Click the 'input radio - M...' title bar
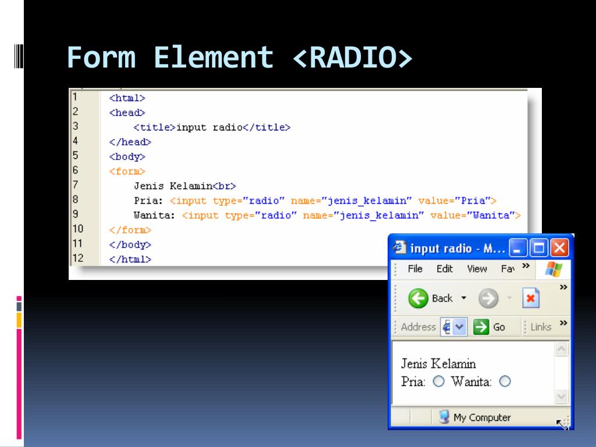The width and height of the screenshot is (596, 447). pos(457,248)
